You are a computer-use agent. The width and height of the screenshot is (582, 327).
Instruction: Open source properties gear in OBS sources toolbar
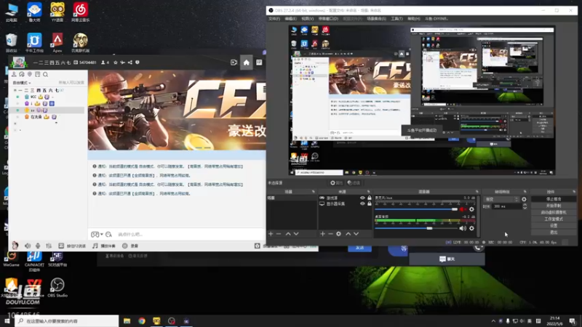(338, 234)
